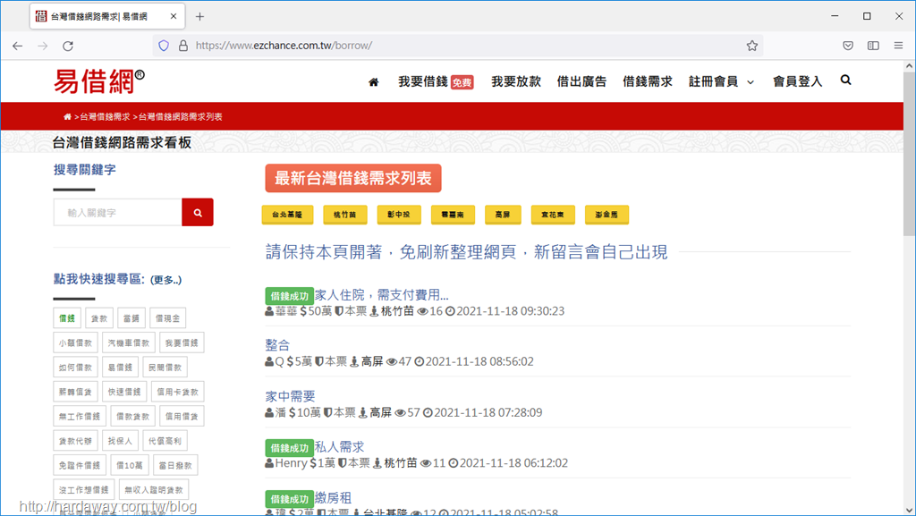Filter by 澎金馬 region button
The image size is (916, 516).
click(606, 215)
